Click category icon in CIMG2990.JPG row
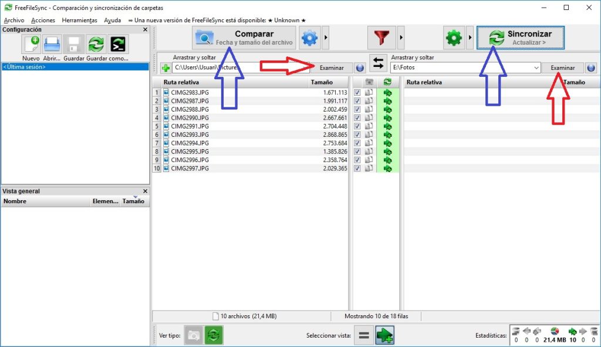601x347 pixels. pyautogui.click(x=369, y=117)
